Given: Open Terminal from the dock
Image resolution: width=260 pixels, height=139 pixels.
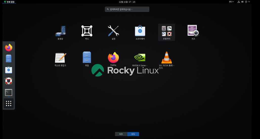Looking at the screenshot, I should tap(9, 92).
